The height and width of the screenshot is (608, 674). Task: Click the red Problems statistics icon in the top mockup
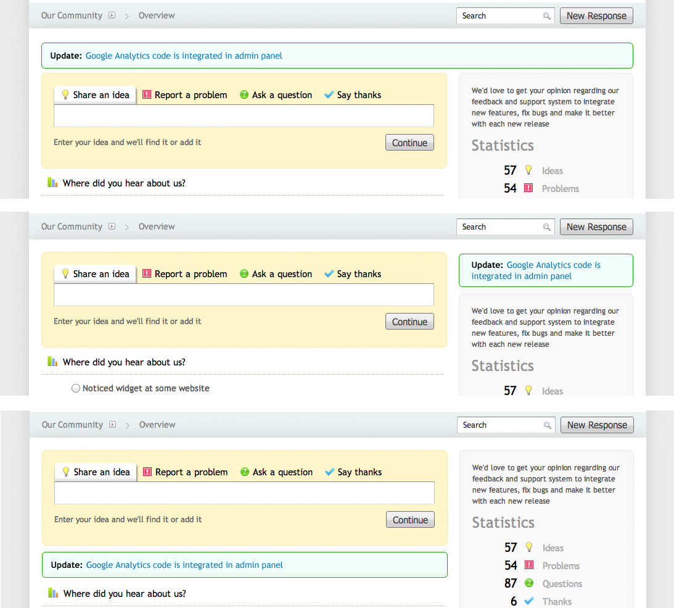[528, 188]
